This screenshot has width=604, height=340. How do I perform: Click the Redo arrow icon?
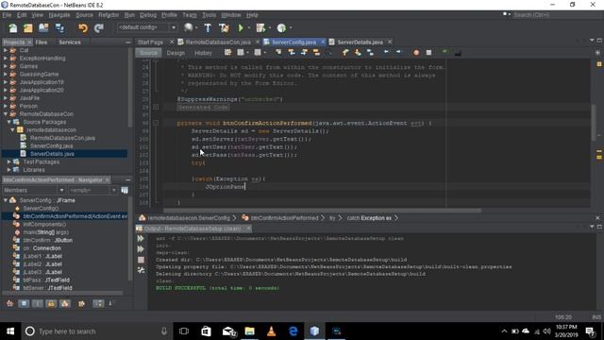[x=99, y=27]
